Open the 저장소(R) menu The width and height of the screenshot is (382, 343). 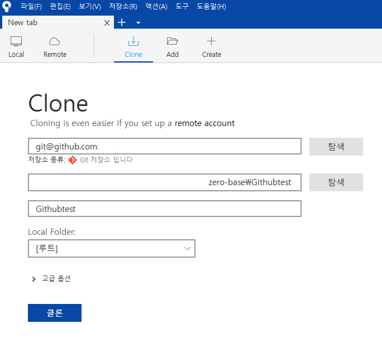(x=123, y=6)
